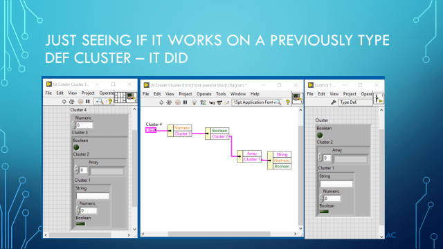Image resolution: width=443 pixels, height=249 pixels.
Task: Click Step Into in Block Diagram toolbar
Action: [x=212, y=103]
